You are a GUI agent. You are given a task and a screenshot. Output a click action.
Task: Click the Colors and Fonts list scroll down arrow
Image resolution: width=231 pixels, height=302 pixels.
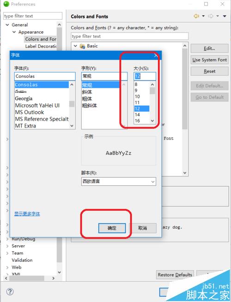coord(185,173)
